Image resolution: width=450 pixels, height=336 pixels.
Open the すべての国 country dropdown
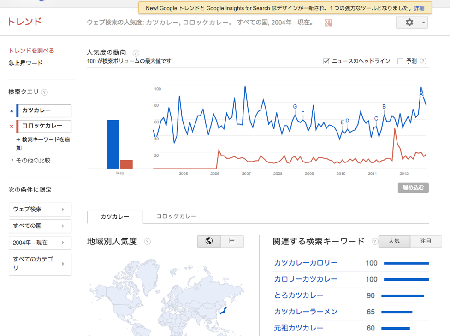point(40,226)
